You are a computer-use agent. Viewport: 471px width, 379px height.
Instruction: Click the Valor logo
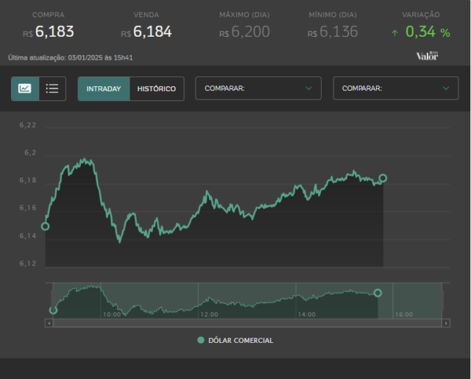click(x=427, y=56)
